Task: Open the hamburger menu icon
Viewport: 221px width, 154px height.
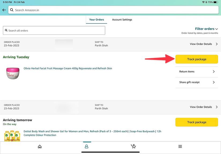Action: pos(180,147)
